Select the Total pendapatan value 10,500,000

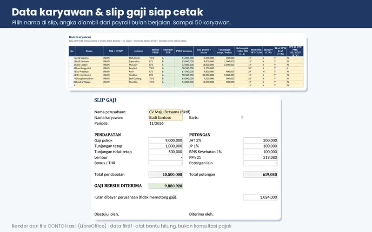click(166, 174)
